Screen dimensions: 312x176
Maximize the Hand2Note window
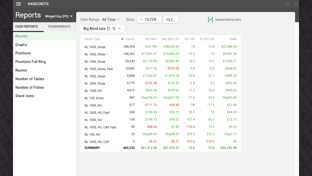[x=288, y=4]
